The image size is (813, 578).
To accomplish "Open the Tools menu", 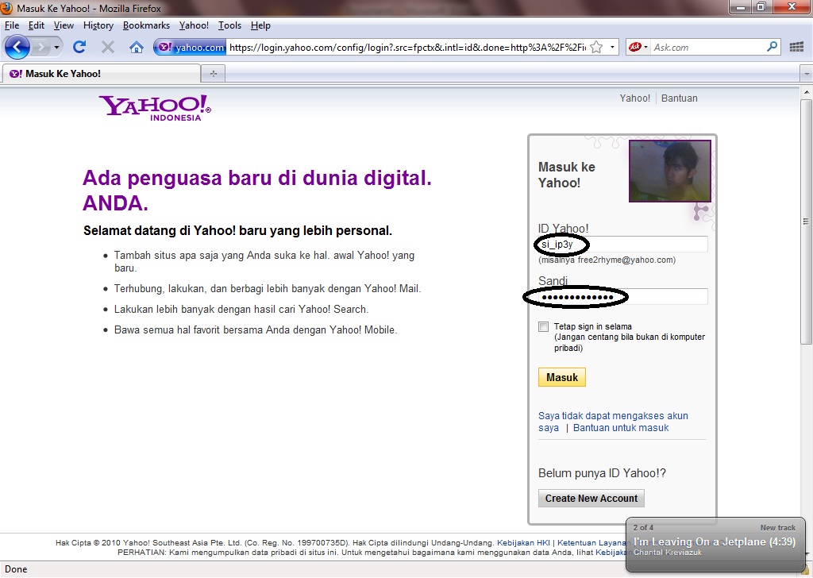I will [229, 25].
